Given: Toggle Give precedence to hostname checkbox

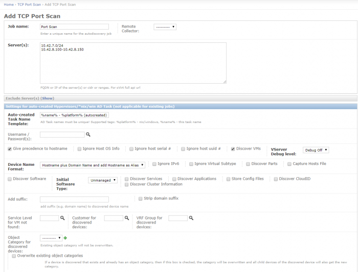Looking at the screenshot, I should click(10, 149).
